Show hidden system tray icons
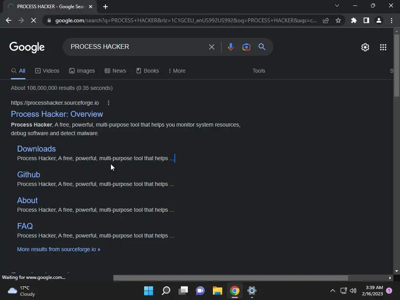This screenshot has height=300, width=400. tap(333, 291)
